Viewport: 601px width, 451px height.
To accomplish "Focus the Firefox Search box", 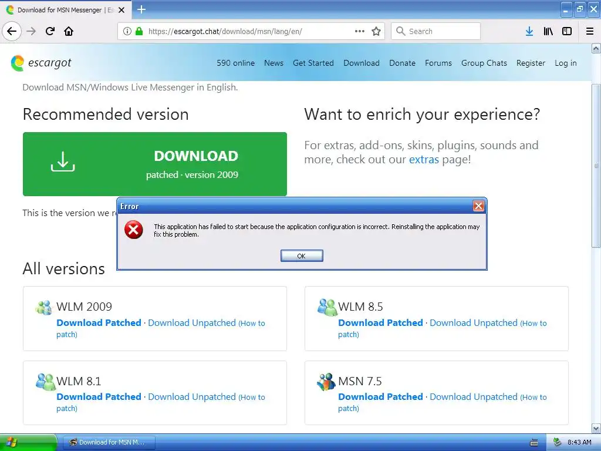I will (x=435, y=31).
